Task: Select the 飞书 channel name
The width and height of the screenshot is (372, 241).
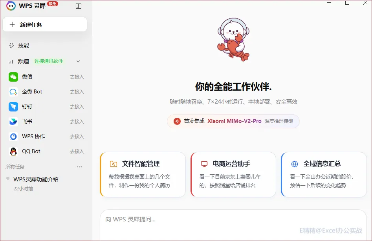Action: click(27, 121)
